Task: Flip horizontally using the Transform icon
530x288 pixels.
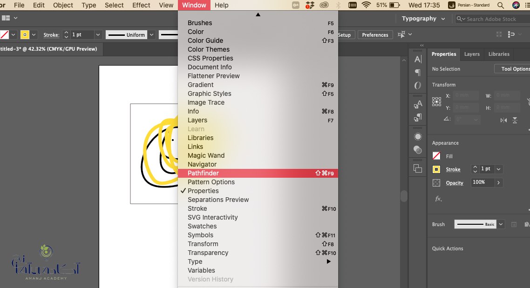Action: click(503, 120)
